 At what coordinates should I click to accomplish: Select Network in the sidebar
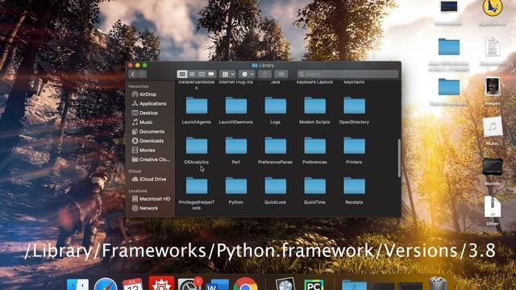click(x=145, y=208)
